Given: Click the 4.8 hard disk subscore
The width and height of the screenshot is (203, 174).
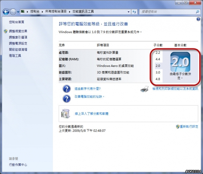Looking at the screenshot, I should [x=158, y=79].
